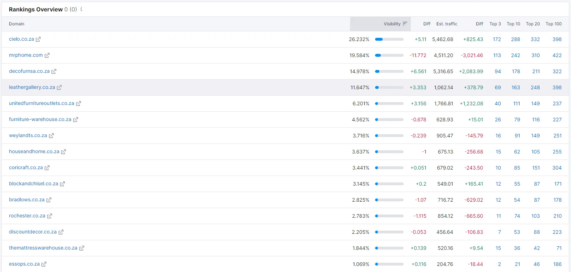
Task: Click the info icon beside Rankings Overview
Action: point(81,9)
